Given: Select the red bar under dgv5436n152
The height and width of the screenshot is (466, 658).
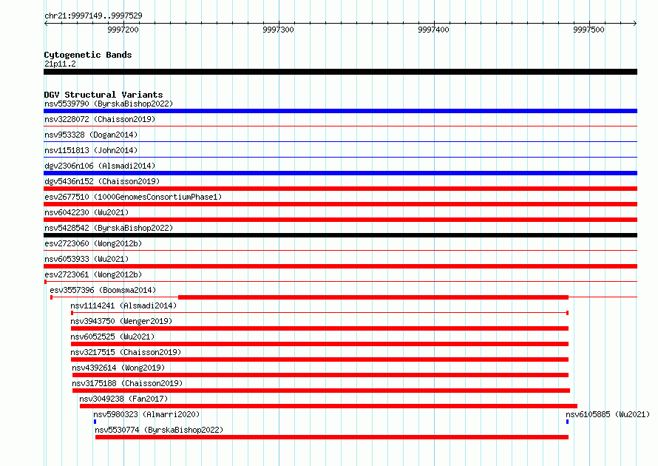Looking at the screenshot, I should [x=340, y=189].
